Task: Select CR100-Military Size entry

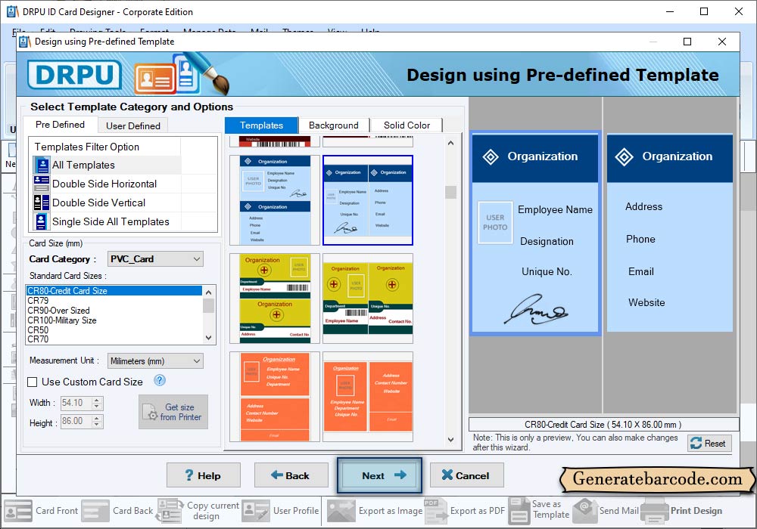Action: pyautogui.click(x=114, y=320)
